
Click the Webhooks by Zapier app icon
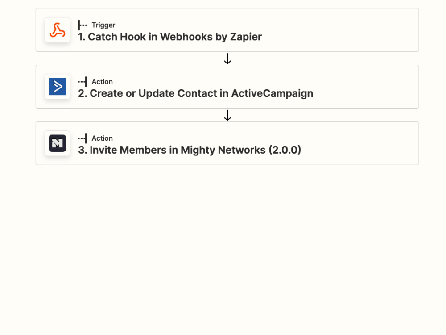(57, 30)
